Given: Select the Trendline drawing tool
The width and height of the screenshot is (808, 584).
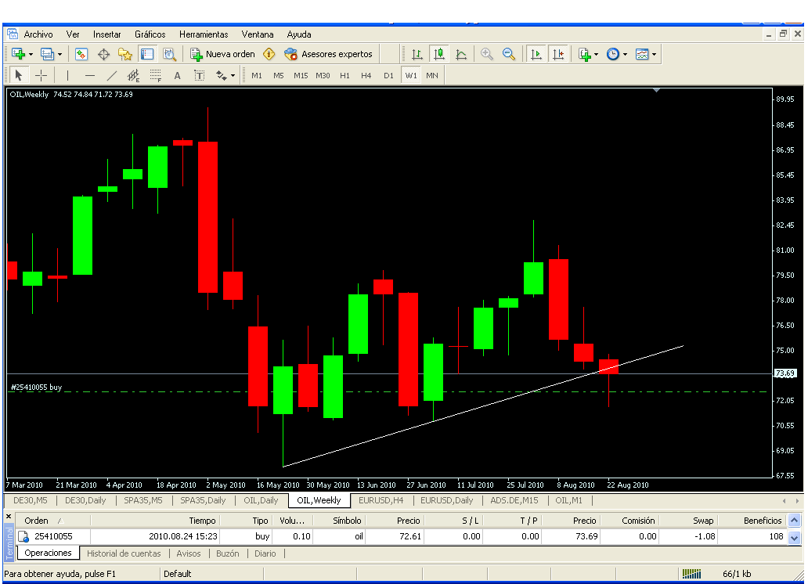Looking at the screenshot, I should coord(112,75).
